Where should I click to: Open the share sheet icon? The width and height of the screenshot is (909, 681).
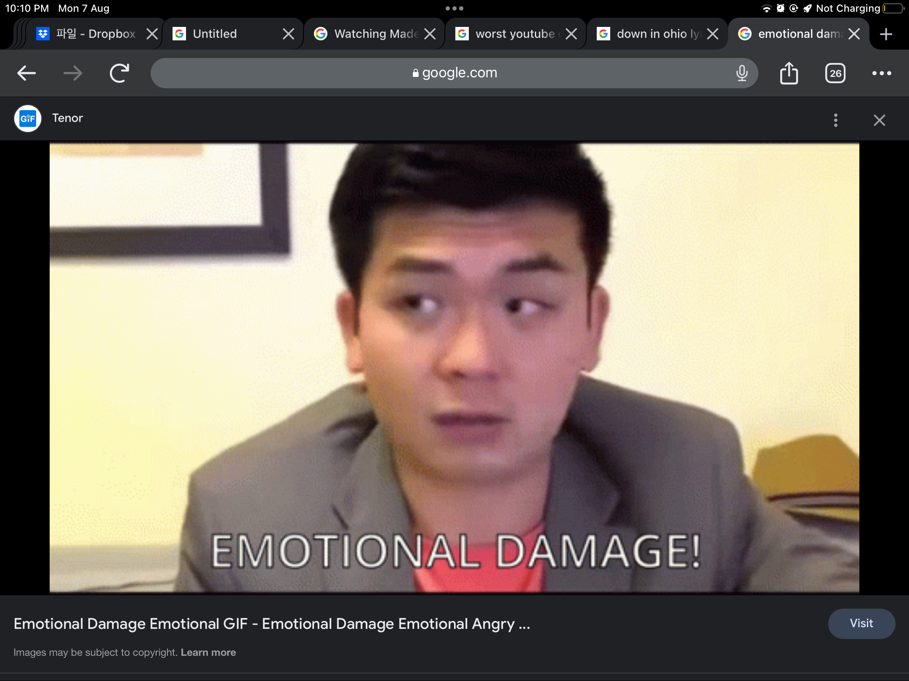coord(789,73)
